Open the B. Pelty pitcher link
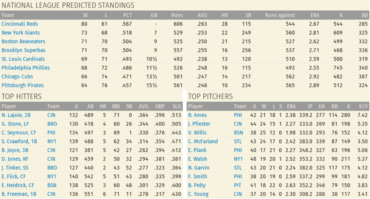This screenshot has width=370, height=199. pos(197,185)
